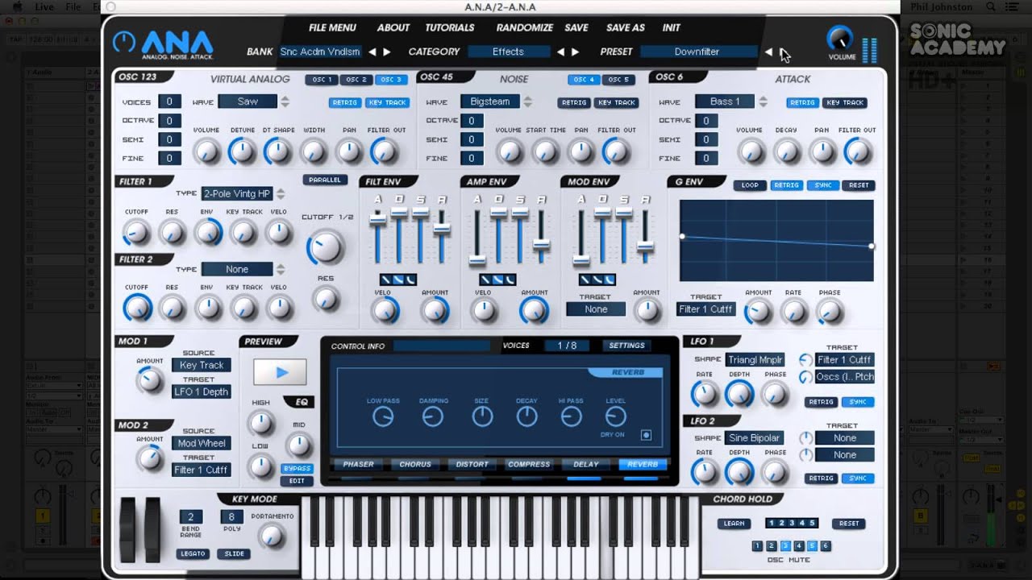Toggle Legato key mode

click(x=193, y=553)
